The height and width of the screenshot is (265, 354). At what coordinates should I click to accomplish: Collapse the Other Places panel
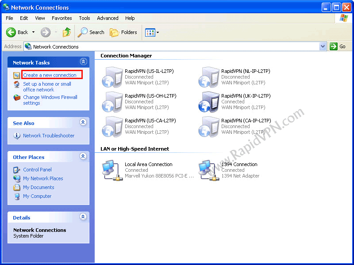83,156
